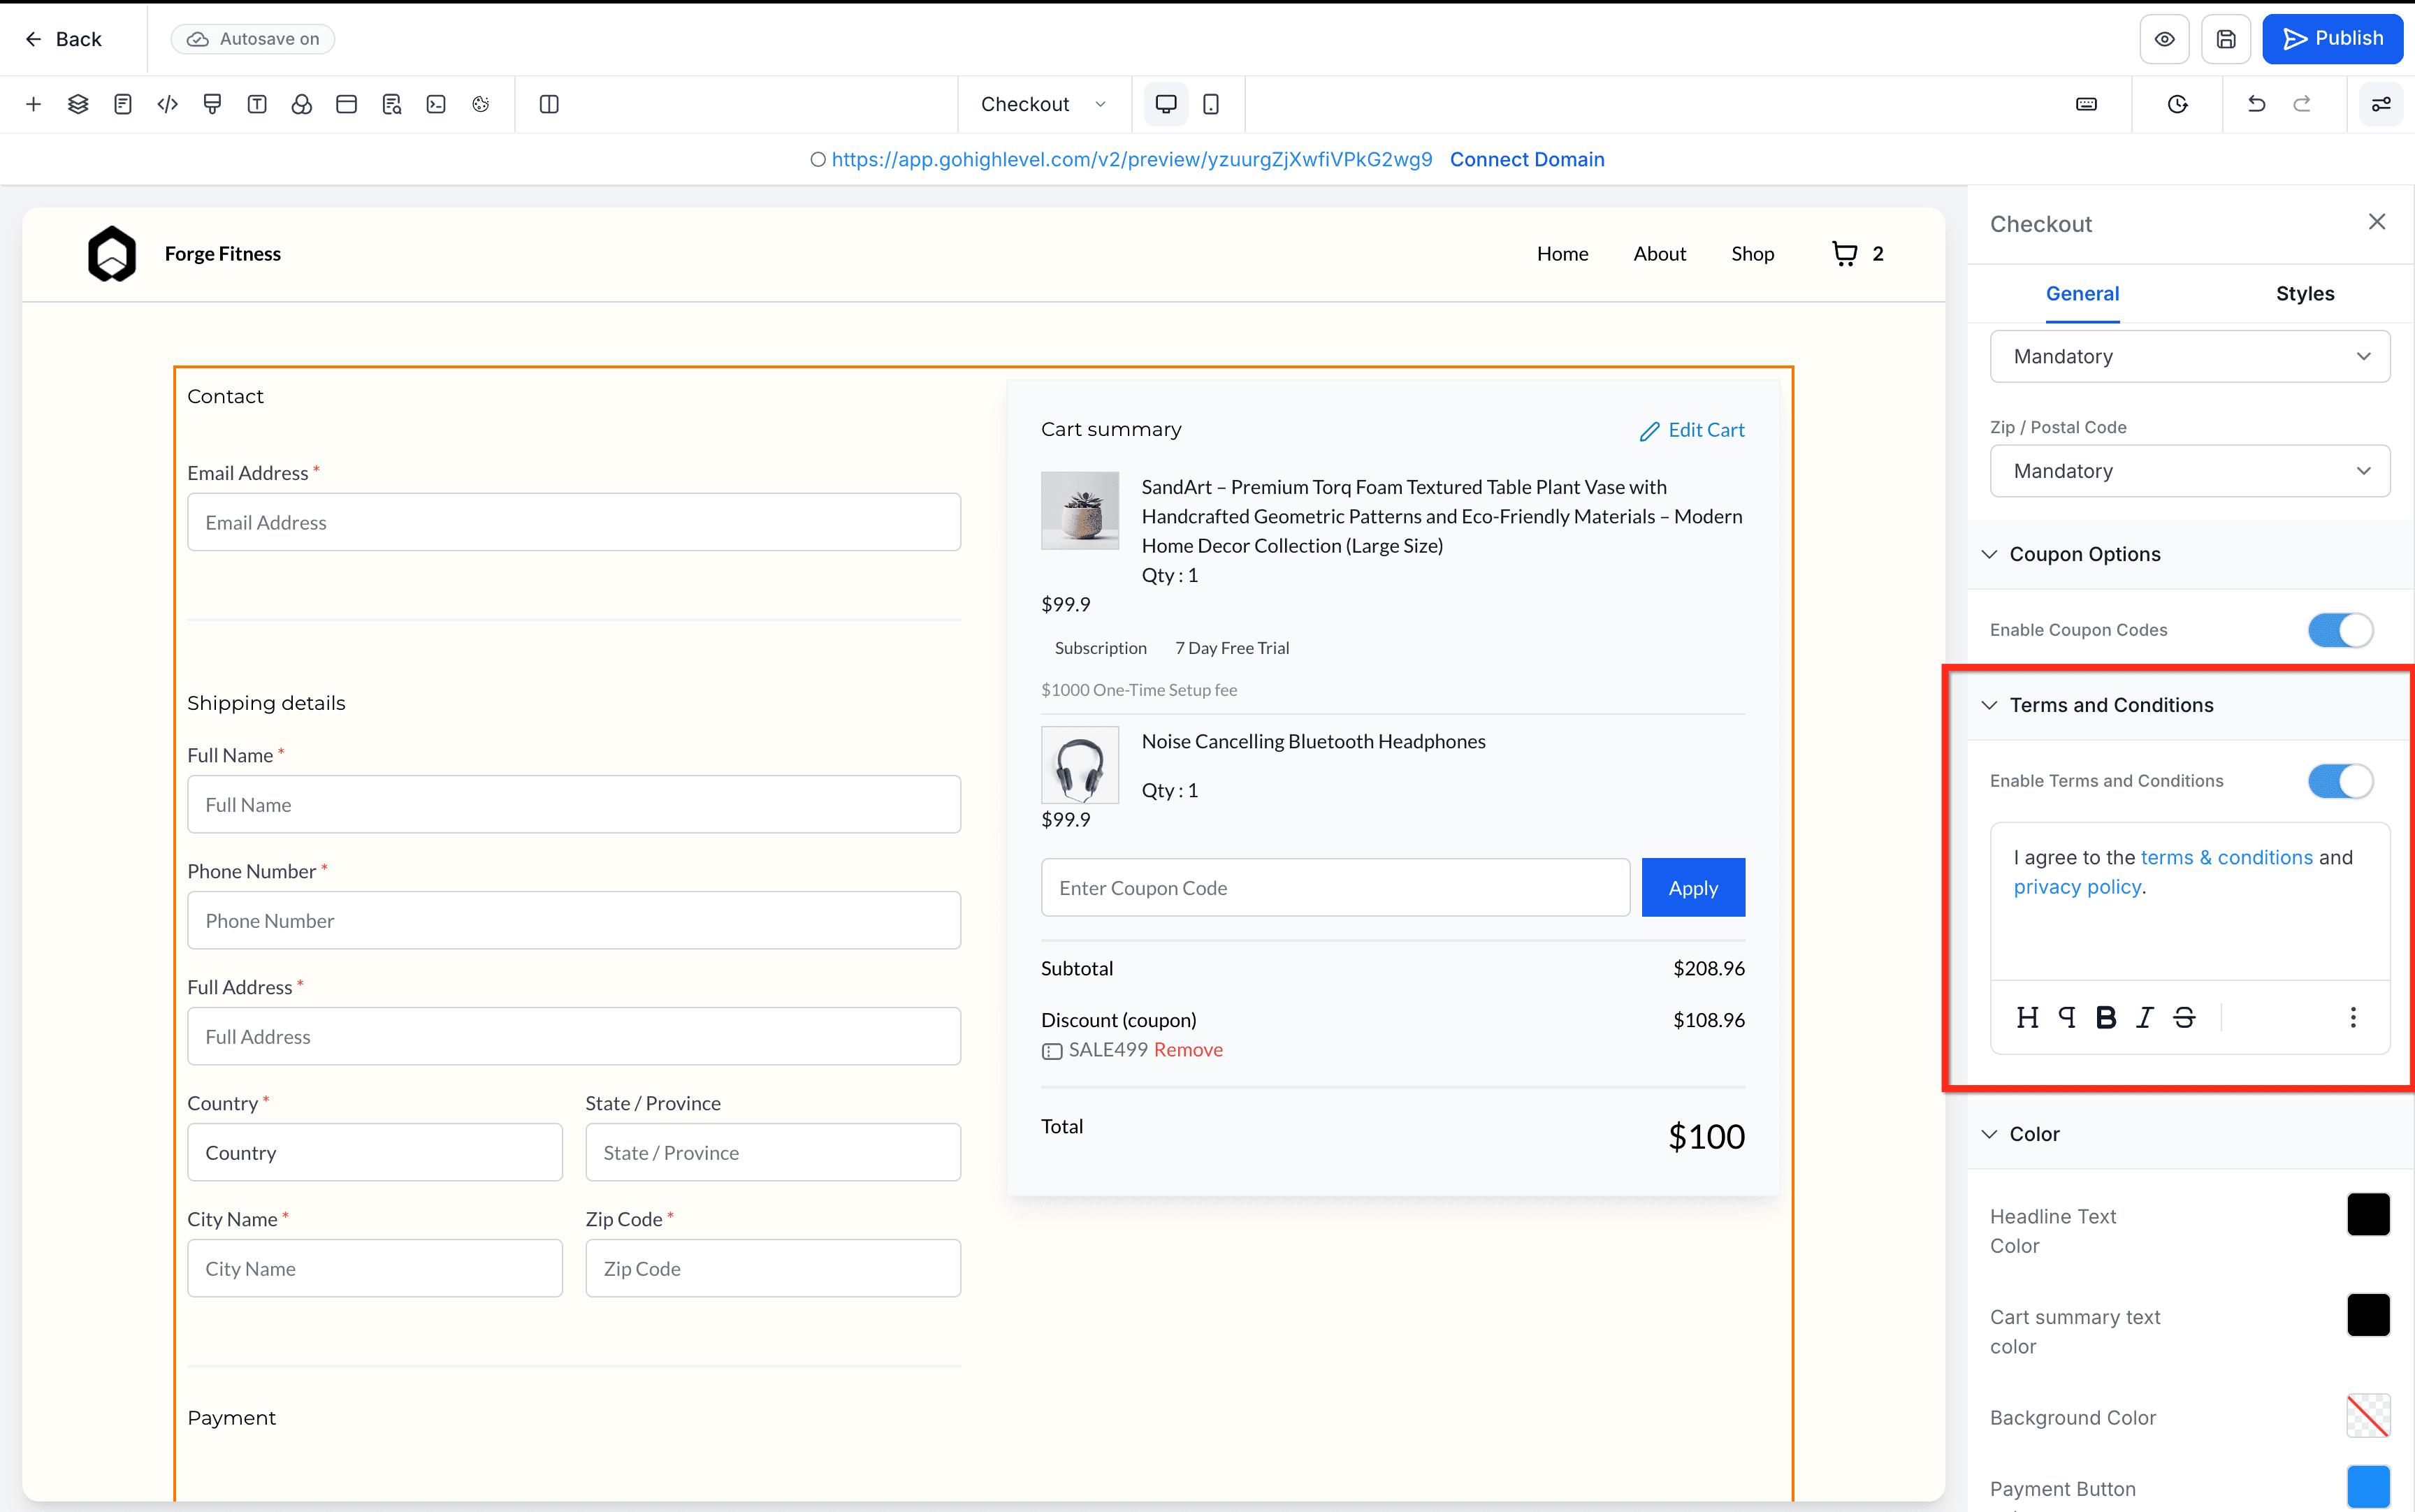Undo the last change
The height and width of the screenshot is (1512, 2415).
2257,104
